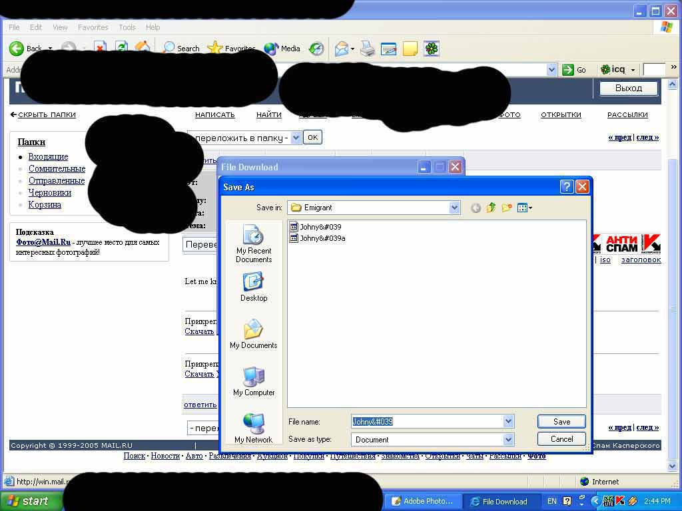
Task: Open My Recent Documents in places bar
Action: pyautogui.click(x=254, y=244)
